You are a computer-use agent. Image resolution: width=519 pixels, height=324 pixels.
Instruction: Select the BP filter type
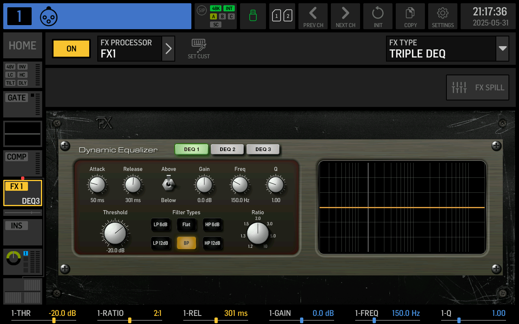point(187,243)
